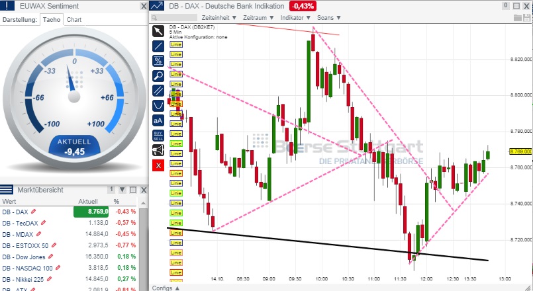Click the pencil icon beside DB - Nikkei 225
533x291 pixels.
[49, 279]
